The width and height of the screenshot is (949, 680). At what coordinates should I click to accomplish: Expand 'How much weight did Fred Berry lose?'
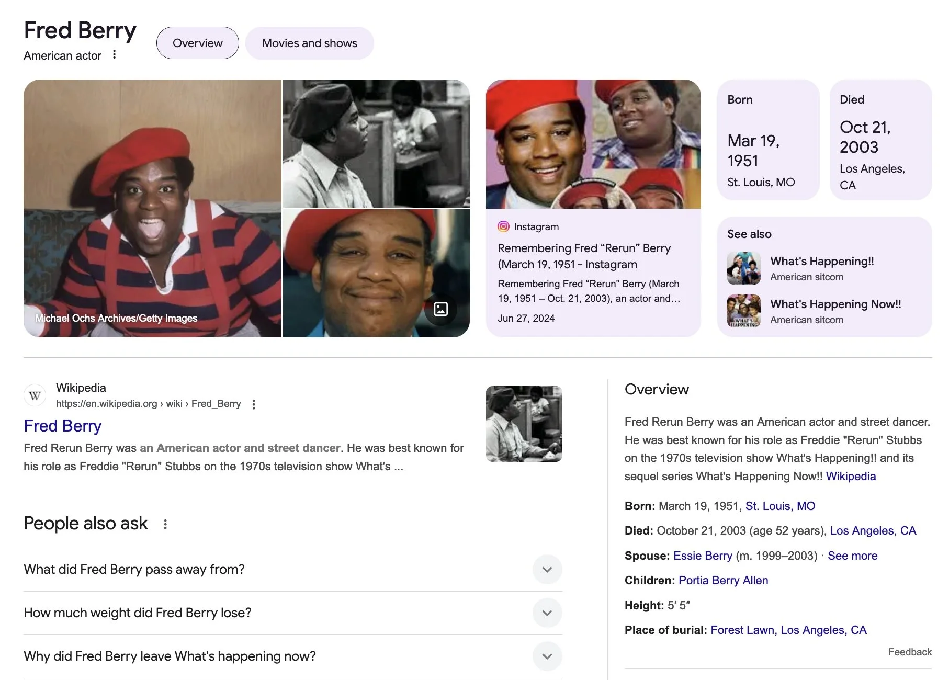(x=292, y=613)
